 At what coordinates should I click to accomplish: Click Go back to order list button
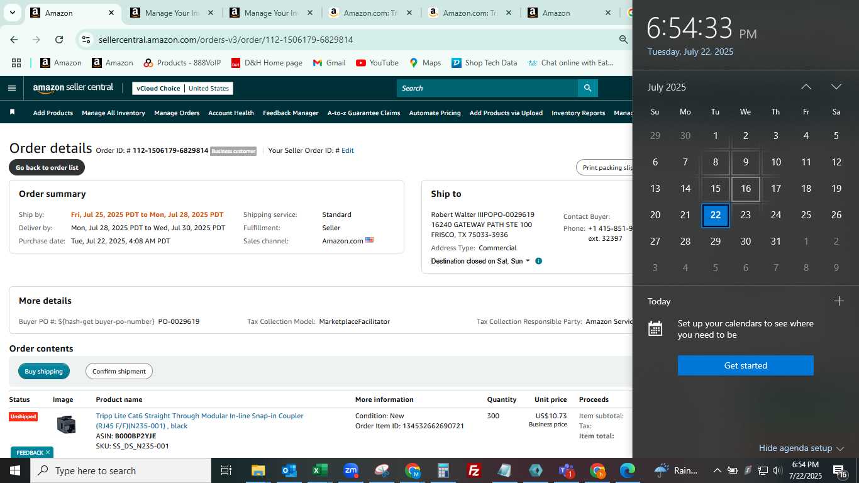[x=47, y=168]
